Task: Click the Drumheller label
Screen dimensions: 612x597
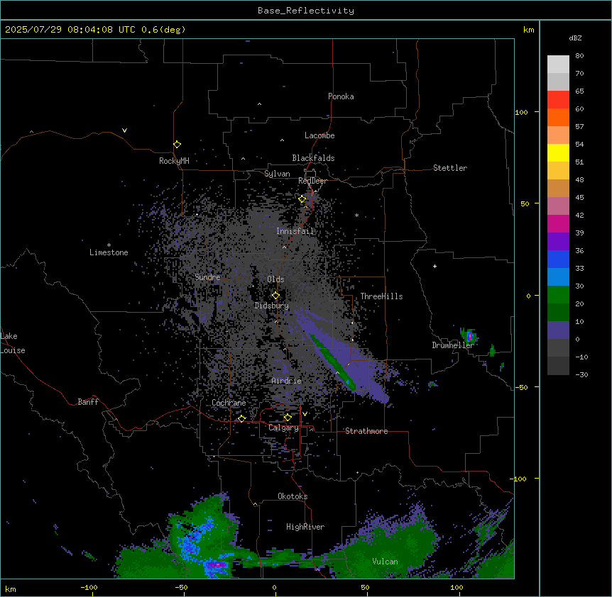Action: [x=453, y=345]
